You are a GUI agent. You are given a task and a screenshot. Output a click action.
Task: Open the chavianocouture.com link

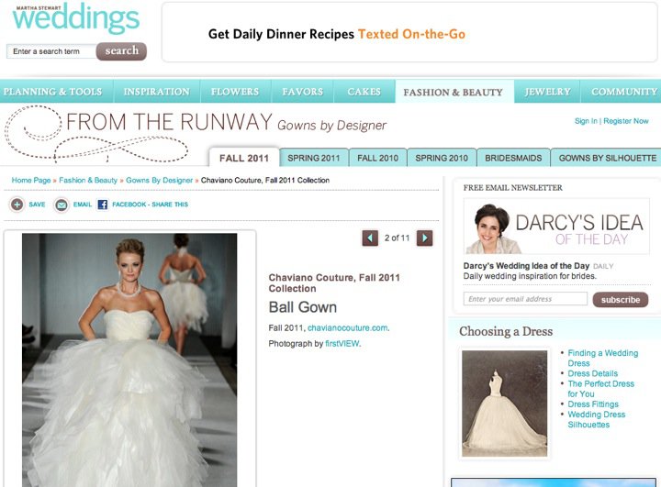[348, 327]
